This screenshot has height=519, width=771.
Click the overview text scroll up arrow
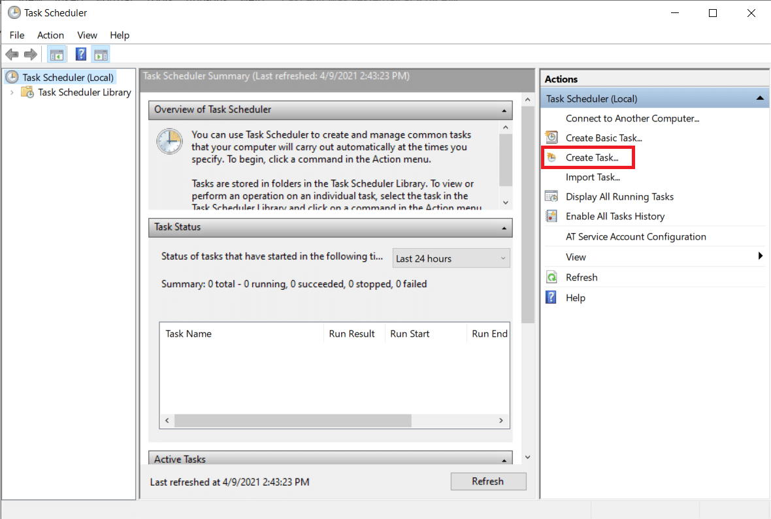[x=506, y=128]
